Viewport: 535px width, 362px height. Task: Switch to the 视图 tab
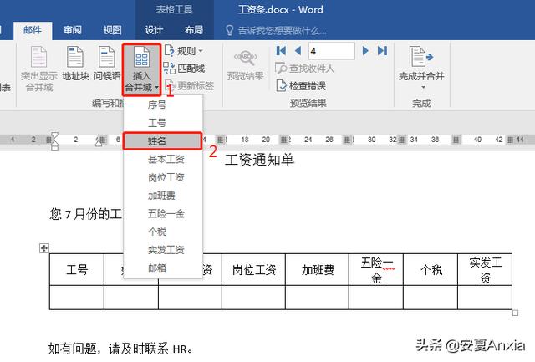[x=113, y=30]
